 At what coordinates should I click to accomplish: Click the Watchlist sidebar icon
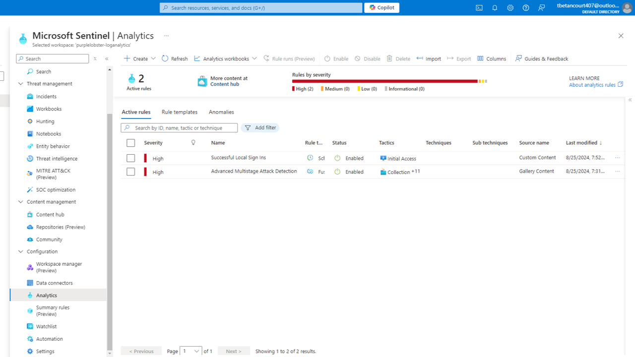(30, 326)
